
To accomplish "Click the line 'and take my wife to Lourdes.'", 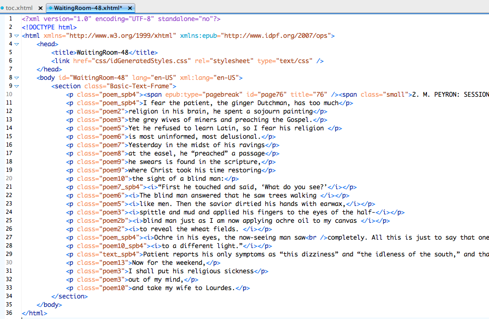I will (158, 288).
